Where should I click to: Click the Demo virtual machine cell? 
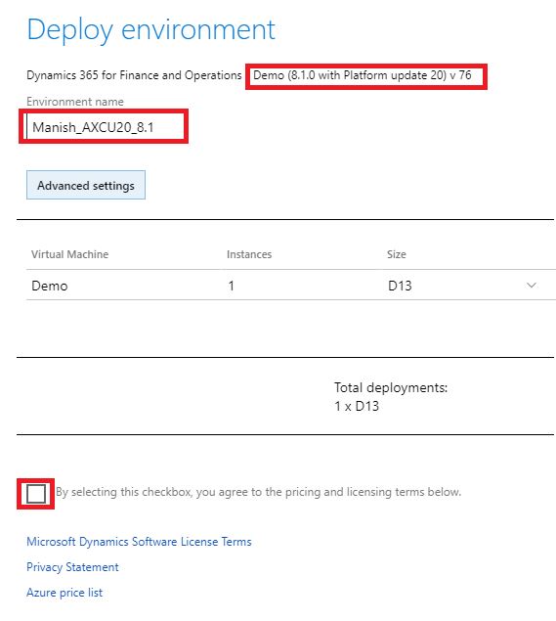point(50,286)
